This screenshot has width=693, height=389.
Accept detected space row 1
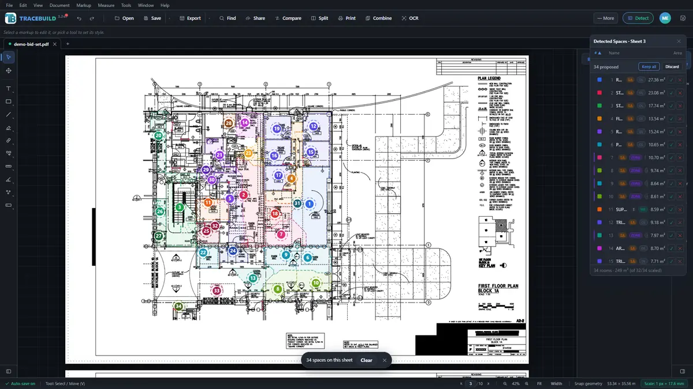pyautogui.click(x=672, y=80)
